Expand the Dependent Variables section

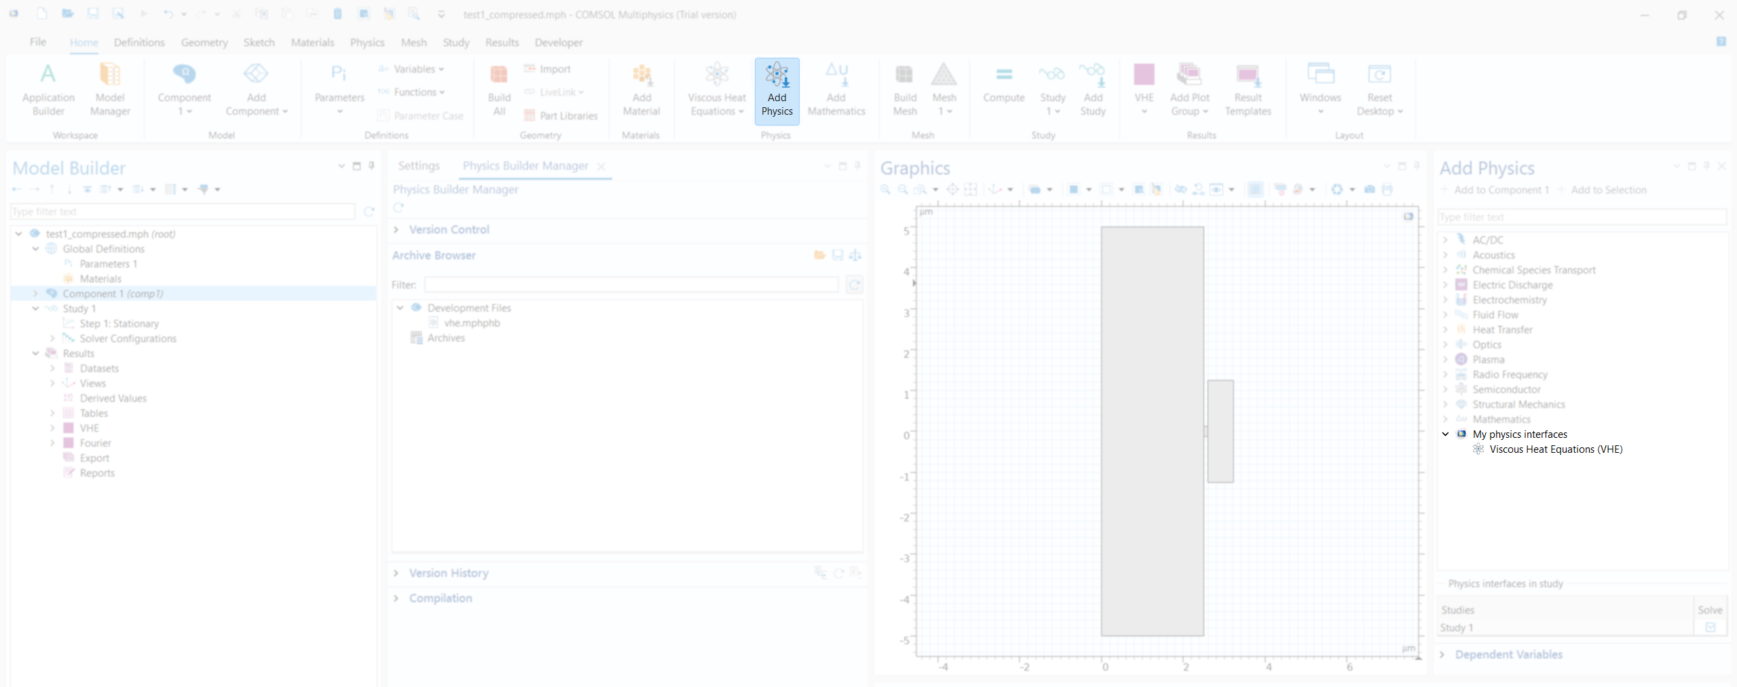[1442, 654]
